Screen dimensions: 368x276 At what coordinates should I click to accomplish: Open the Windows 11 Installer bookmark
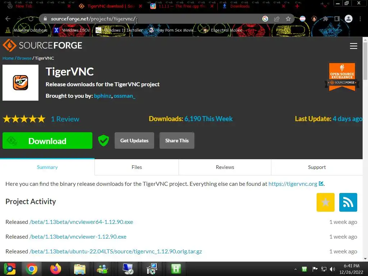pyautogui.click(x=119, y=30)
